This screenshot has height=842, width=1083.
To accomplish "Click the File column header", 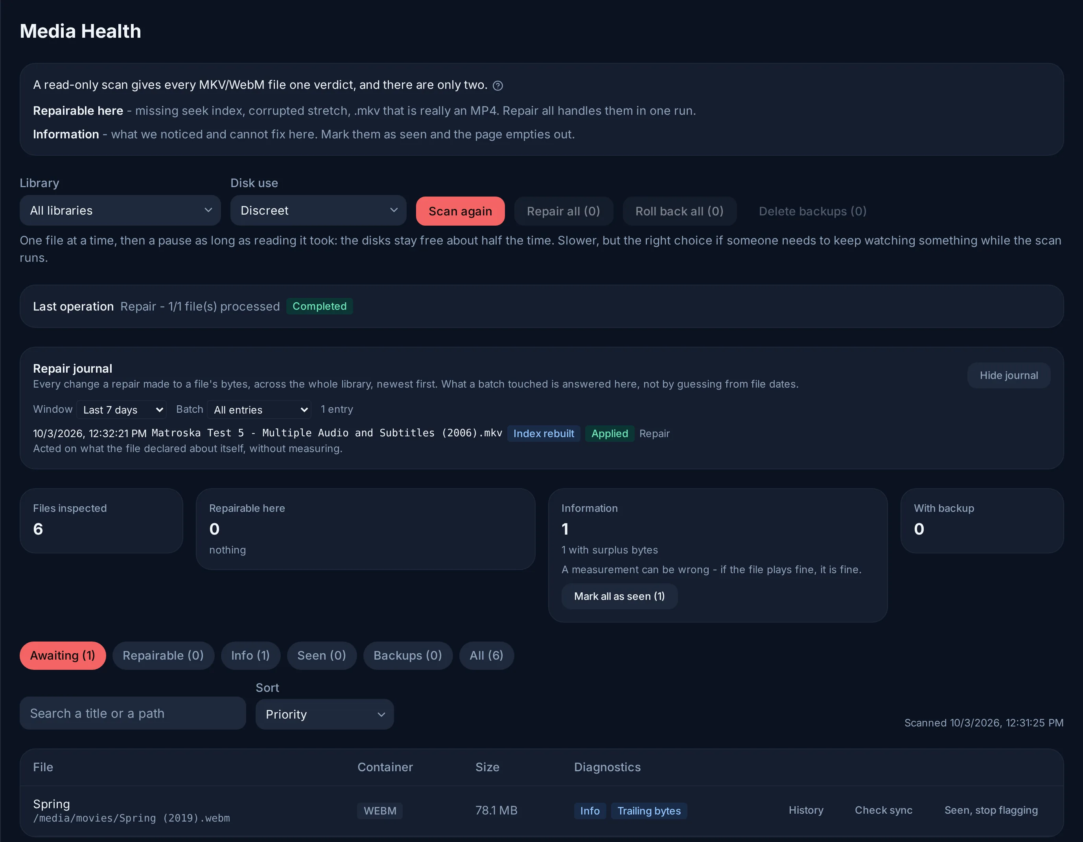I will (x=43, y=767).
